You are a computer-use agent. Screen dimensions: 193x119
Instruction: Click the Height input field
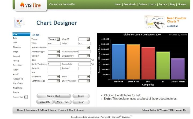tap(85, 43)
